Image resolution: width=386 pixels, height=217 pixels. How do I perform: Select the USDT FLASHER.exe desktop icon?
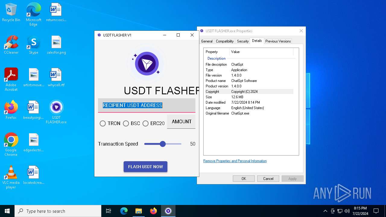pos(56,112)
